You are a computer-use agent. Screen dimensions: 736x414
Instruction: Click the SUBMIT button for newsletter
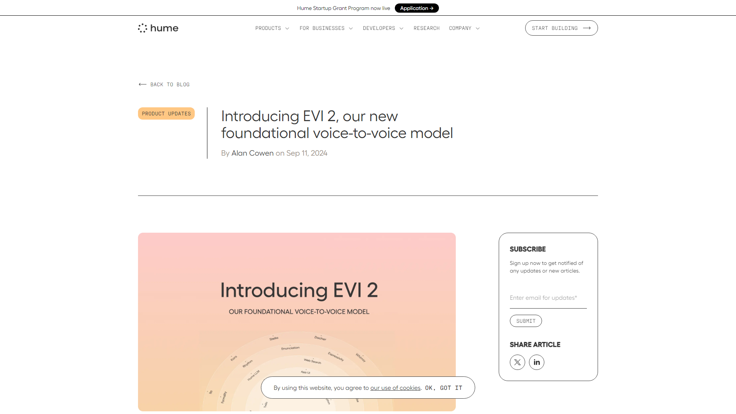pyautogui.click(x=526, y=320)
